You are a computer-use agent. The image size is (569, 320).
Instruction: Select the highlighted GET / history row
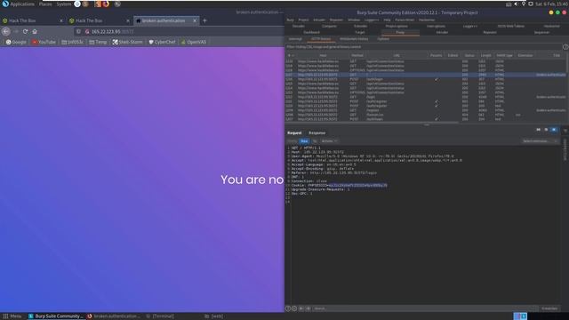pos(425,75)
